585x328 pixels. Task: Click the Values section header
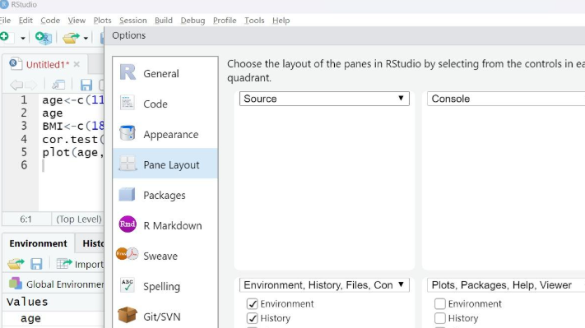tap(27, 302)
